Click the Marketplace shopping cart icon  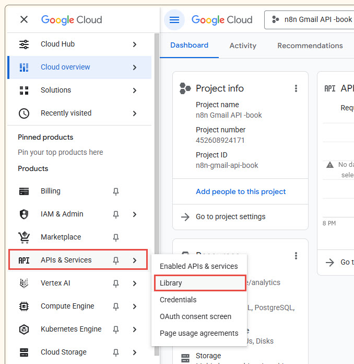tap(24, 237)
